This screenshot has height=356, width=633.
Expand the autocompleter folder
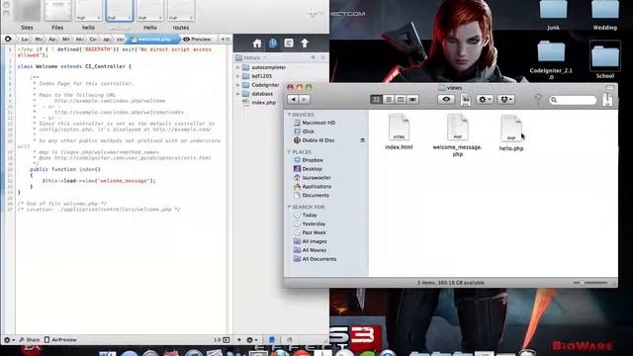pyautogui.click(x=237, y=67)
